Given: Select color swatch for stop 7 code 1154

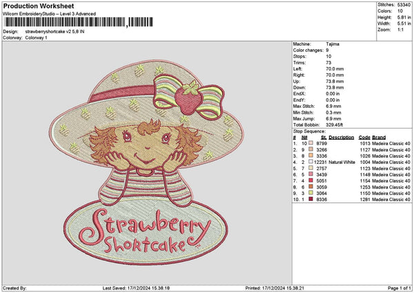Looking at the screenshot, I should click(310, 180).
